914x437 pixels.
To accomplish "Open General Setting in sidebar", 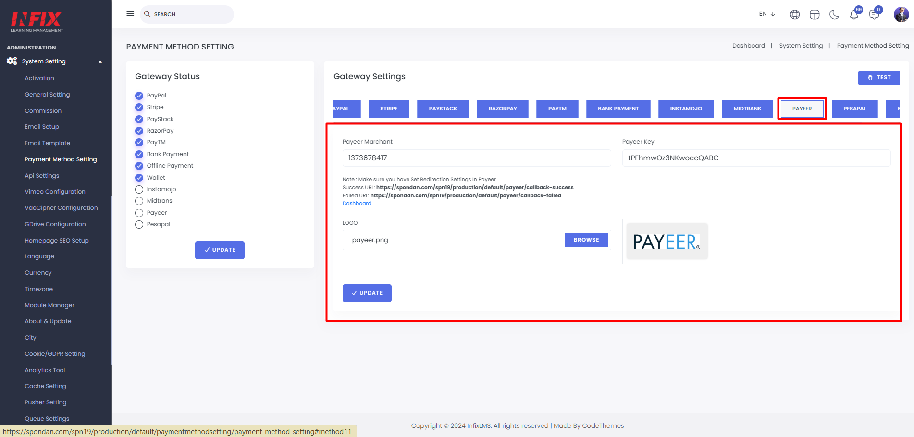I will [47, 95].
